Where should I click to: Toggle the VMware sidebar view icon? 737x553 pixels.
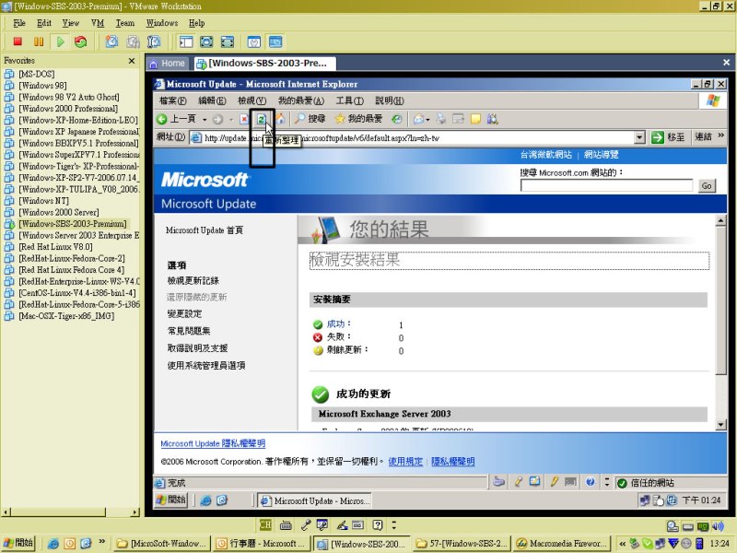pos(186,41)
